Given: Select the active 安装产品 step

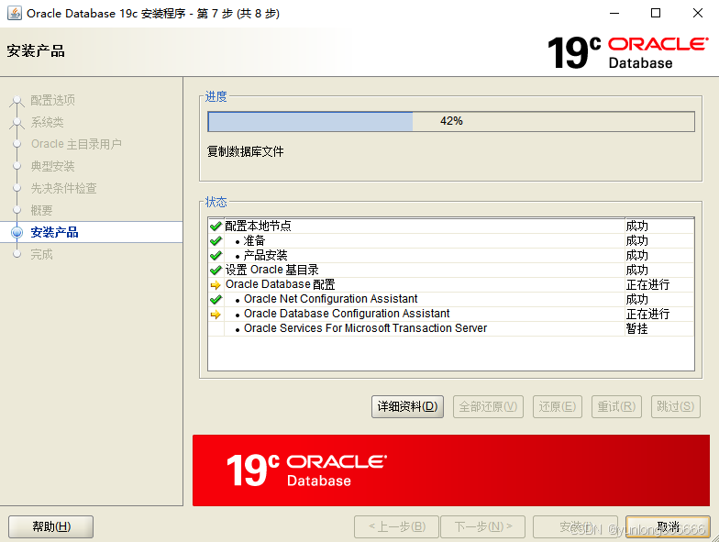Looking at the screenshot, I should [55, 233].
